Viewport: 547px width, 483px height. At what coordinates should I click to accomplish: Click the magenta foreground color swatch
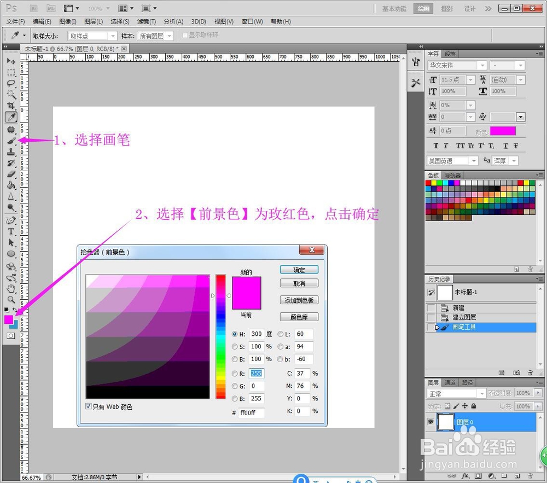tap(8, 319)
